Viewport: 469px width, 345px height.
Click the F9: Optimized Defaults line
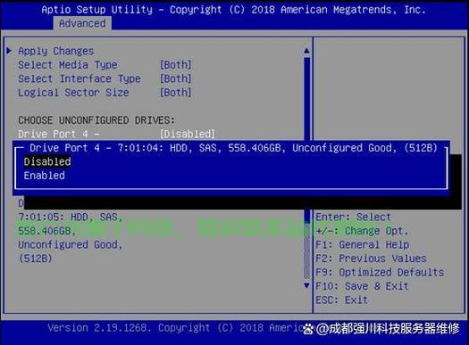point(380,272)
